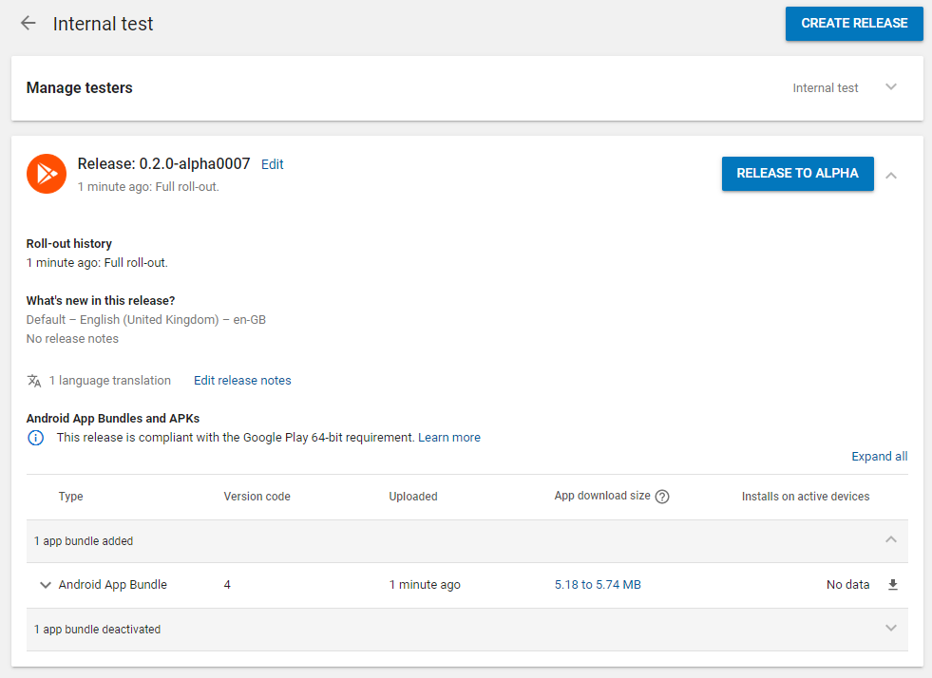Expand the 1 app bundle deactivated group
932x678 pixels.
pos(890,628)
